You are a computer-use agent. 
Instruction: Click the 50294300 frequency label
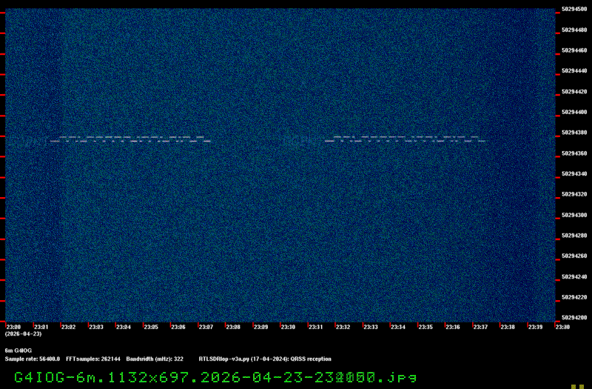coord(574,215)
